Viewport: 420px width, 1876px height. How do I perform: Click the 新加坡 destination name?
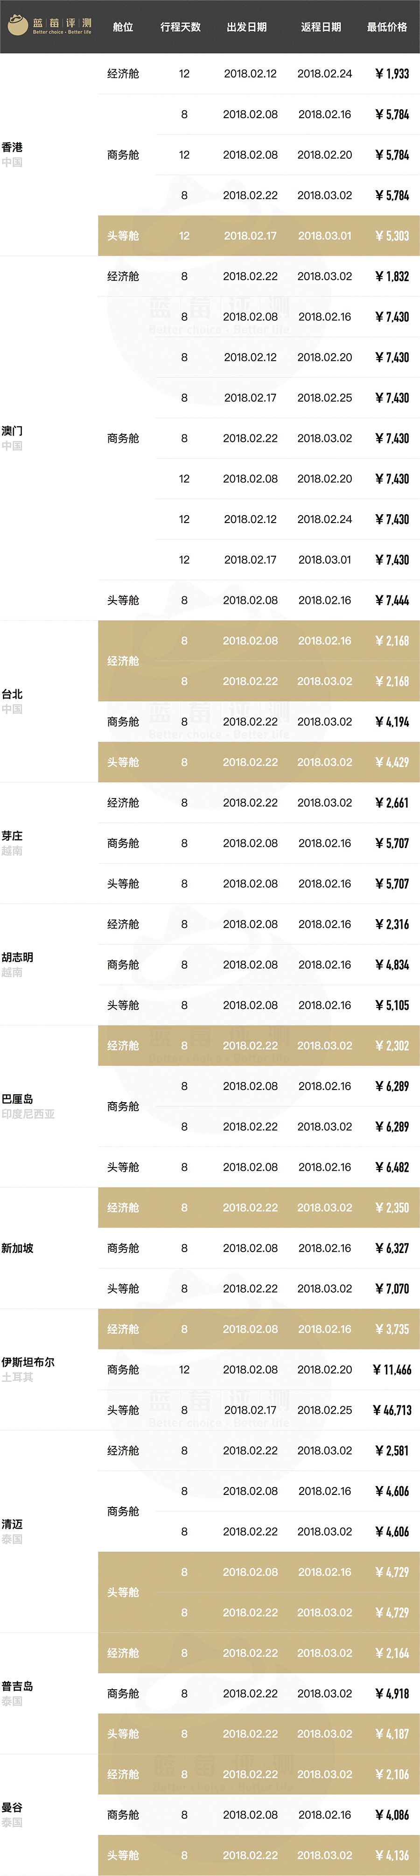coord(17,1248)
